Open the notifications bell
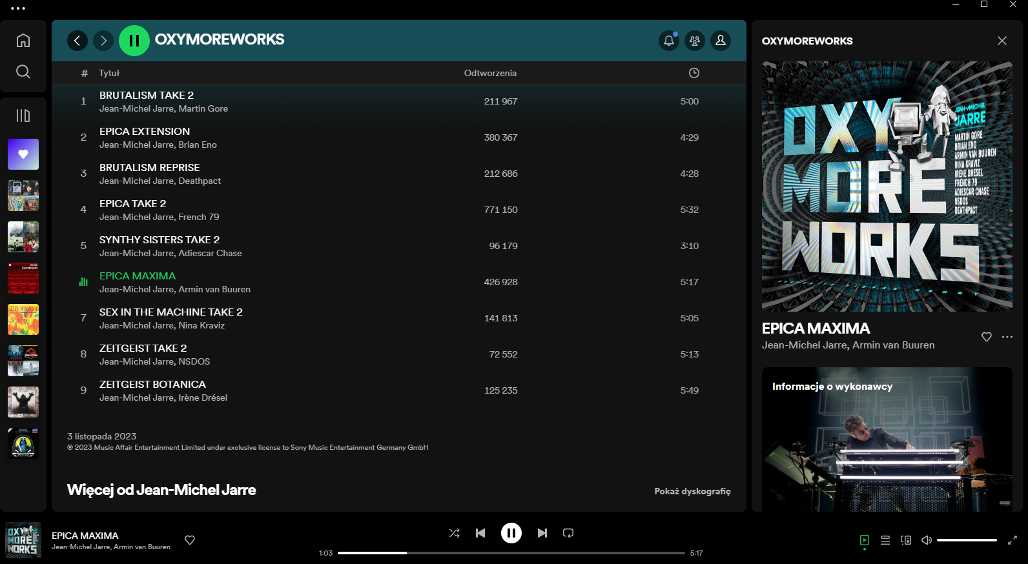This screenshot has height=564, width=1028. [669, 41]
